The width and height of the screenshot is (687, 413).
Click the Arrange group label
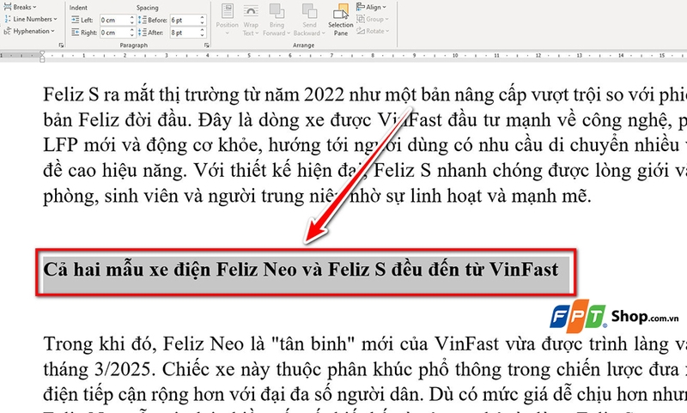pyautogui.click(x=304, y=46)
